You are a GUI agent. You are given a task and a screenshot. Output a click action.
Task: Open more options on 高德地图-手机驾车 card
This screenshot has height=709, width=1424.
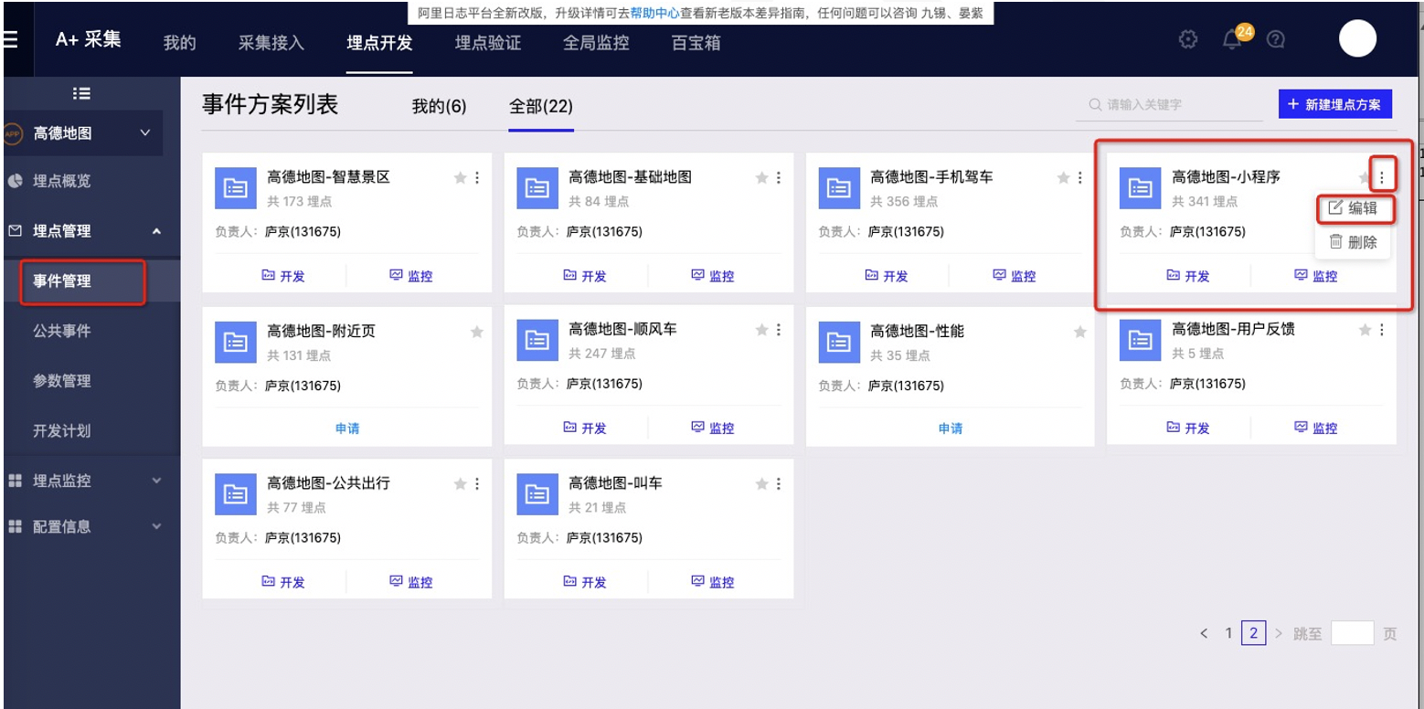pos(1080,178)
